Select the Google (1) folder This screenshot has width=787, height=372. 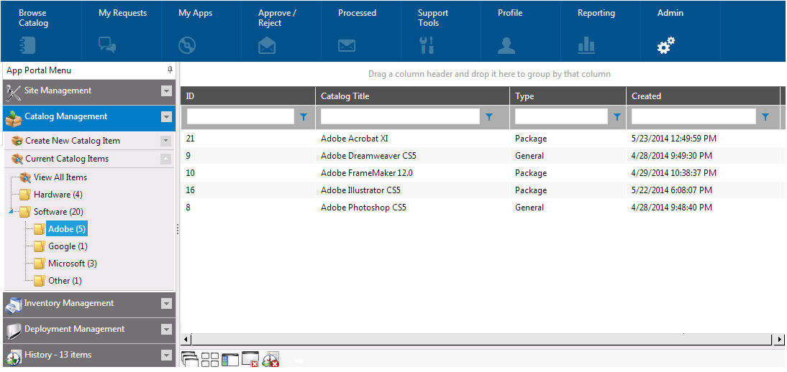[67, 246]
